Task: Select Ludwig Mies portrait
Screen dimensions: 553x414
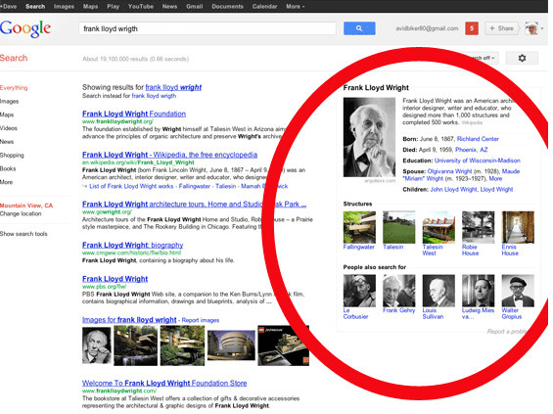Action: tap(479, 291)
